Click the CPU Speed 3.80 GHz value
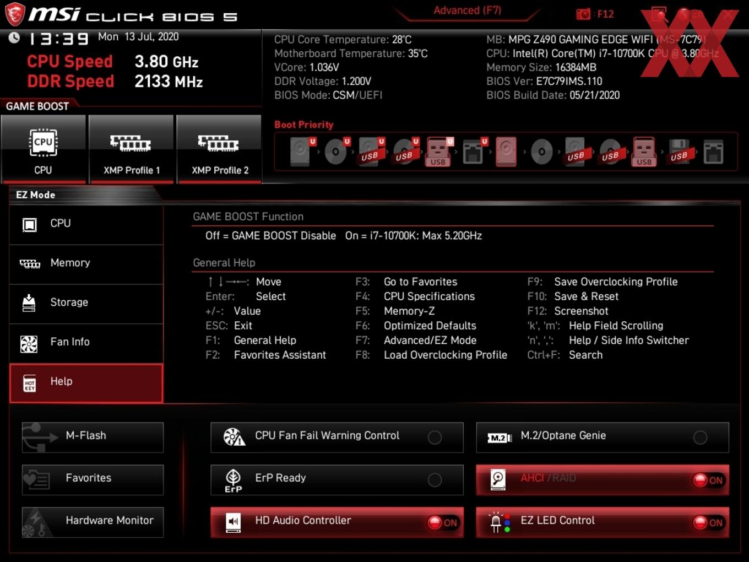The width and height of the screenshot is (749, 562). (166, 62)
